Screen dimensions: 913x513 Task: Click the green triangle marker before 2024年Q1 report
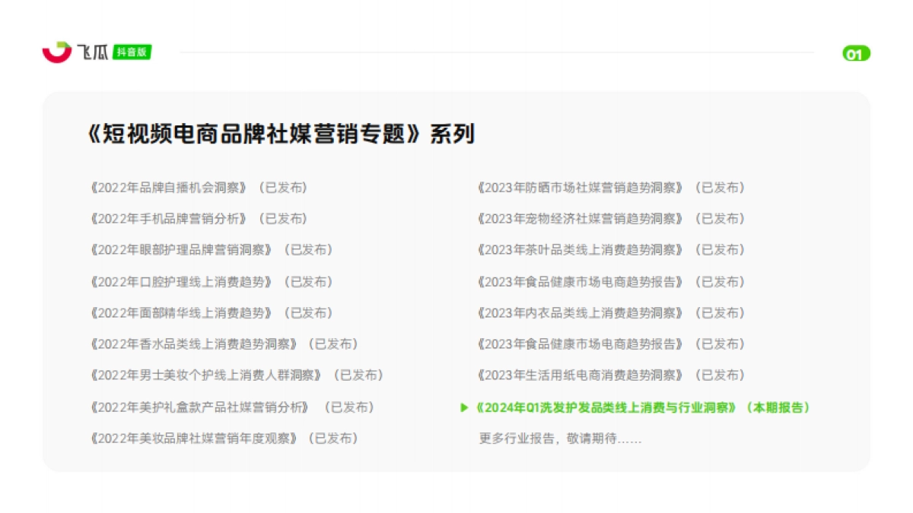[x=465, y=407]
